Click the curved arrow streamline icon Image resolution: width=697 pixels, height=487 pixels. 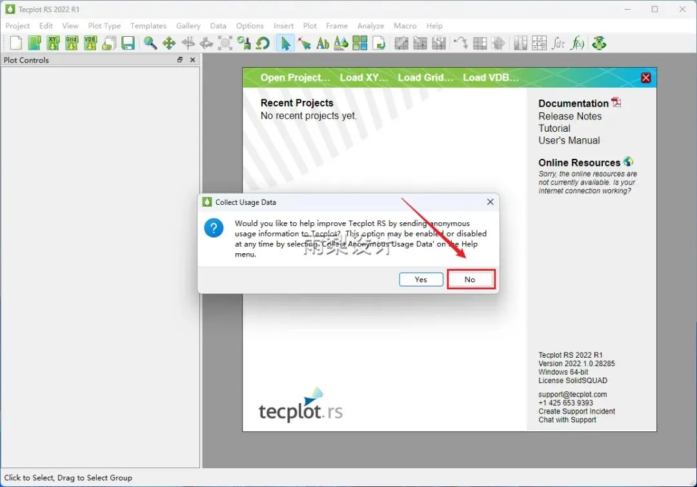tap(461, 43)
